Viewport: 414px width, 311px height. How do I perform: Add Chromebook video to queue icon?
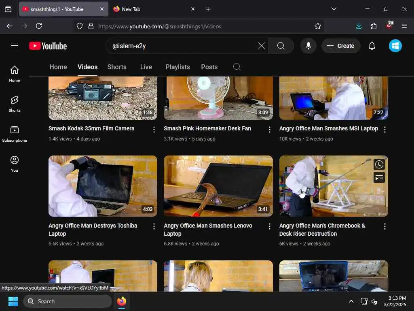click(379, 177)
